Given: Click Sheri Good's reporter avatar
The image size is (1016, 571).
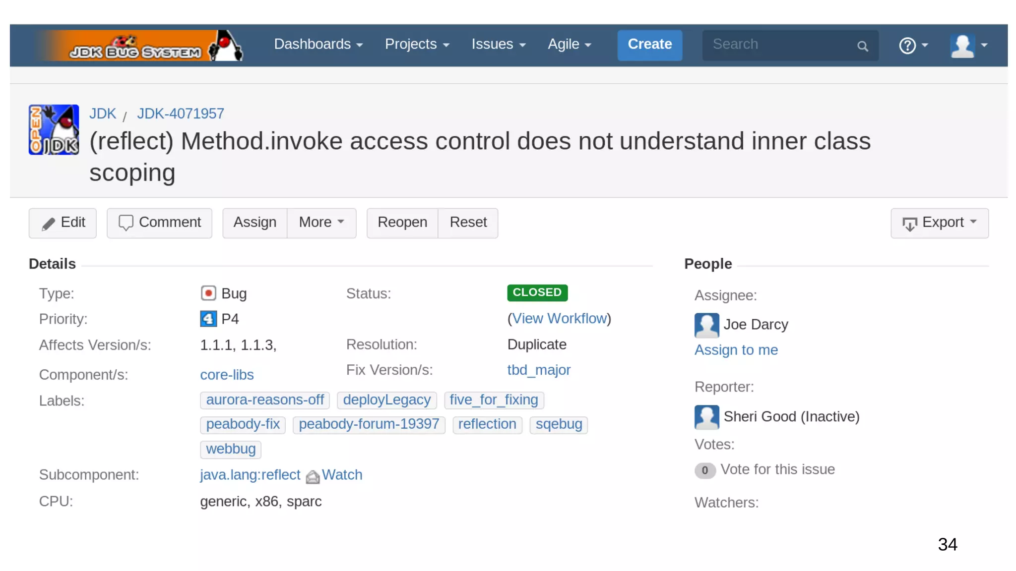Looking at the screenshot, I should point(706,417).
